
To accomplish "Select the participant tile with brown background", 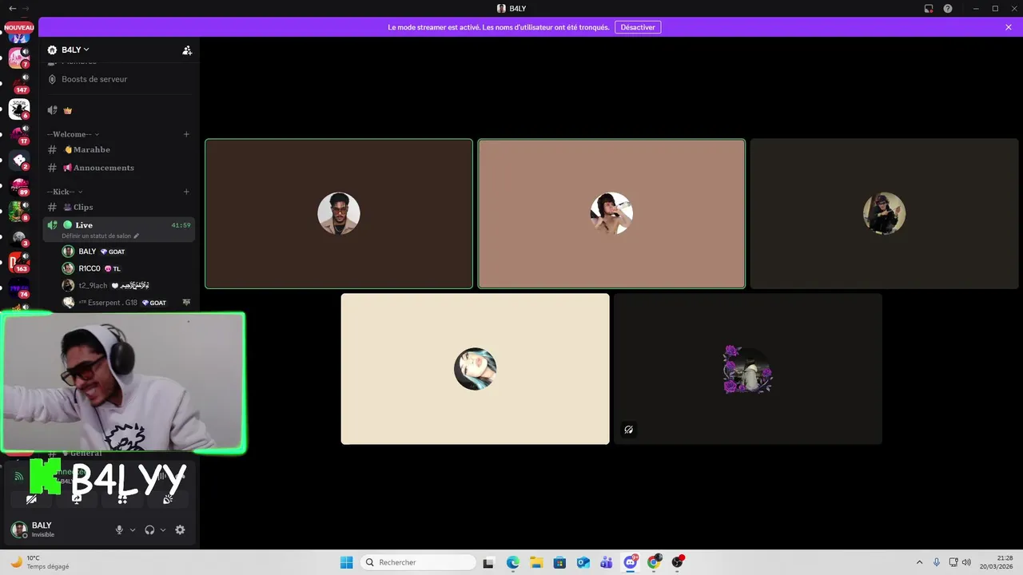I will click(339, 214).
